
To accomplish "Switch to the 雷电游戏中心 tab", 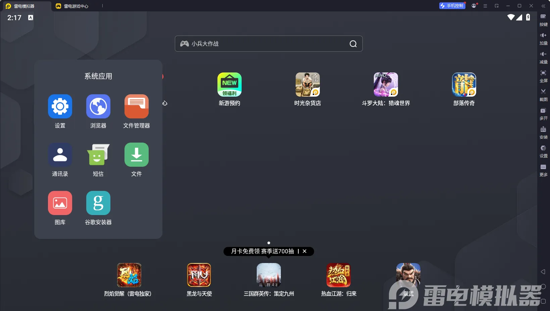I will coord(72,6).
